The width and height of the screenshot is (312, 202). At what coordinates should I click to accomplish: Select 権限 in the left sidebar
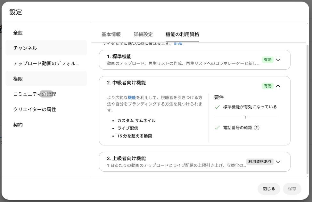click(x=18, y=79)
